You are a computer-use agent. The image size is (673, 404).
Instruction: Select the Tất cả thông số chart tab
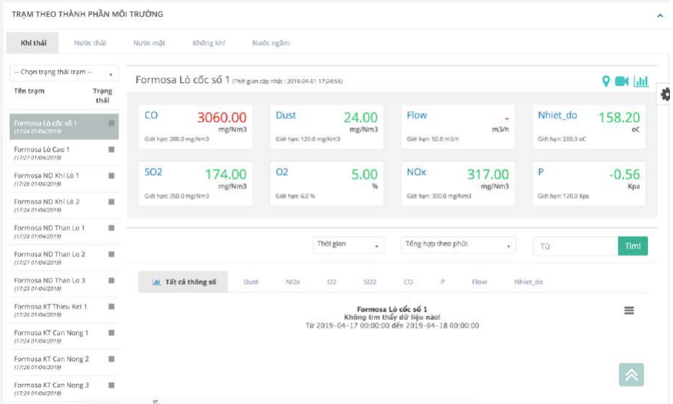click(x=184, y=282)
